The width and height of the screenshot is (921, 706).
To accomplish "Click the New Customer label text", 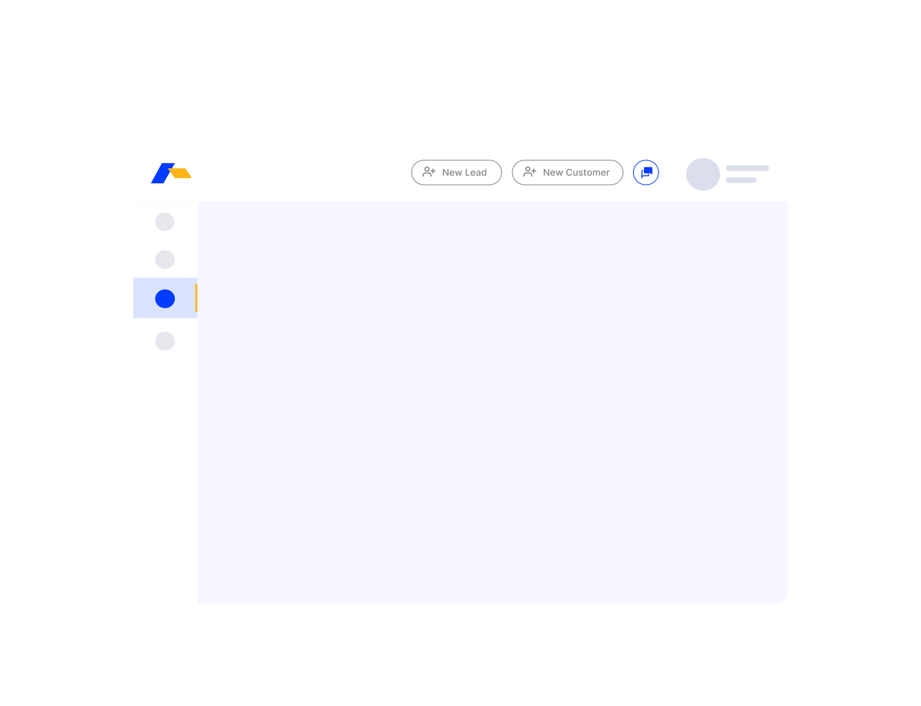I will (576, 173).
